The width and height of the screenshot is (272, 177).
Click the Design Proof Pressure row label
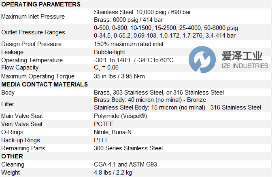pos(31,44)
